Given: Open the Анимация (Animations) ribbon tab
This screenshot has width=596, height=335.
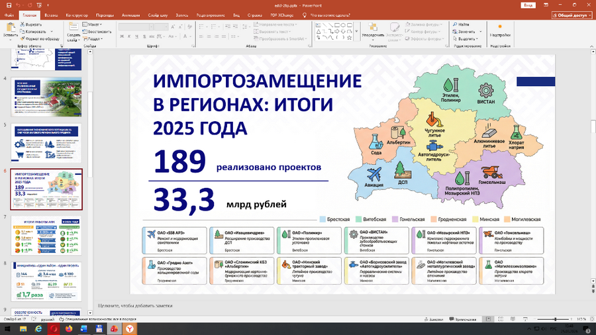Looking at the screenshot, I should (x=130, y=14).
